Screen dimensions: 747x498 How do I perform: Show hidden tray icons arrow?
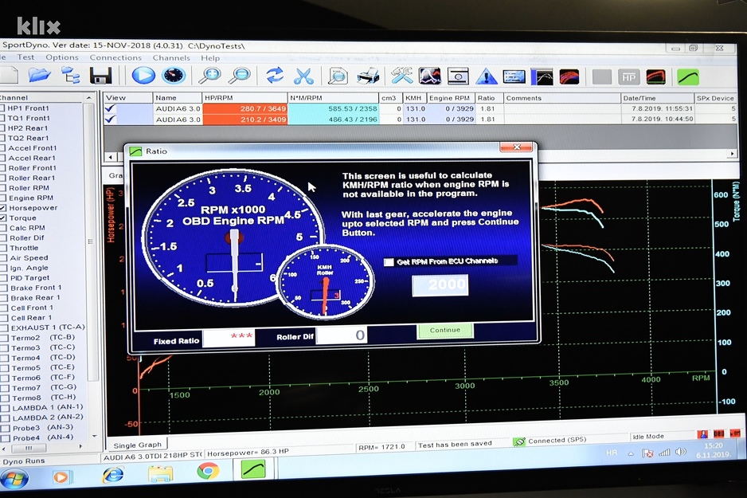tap(631, 453)
